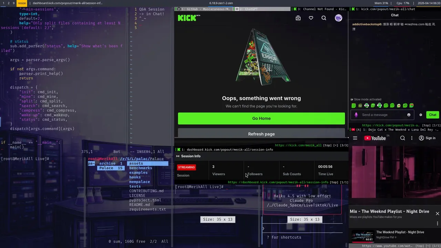
Task: Select the Channel Not Found Kick tab
Action: click(x=320, y=9)
